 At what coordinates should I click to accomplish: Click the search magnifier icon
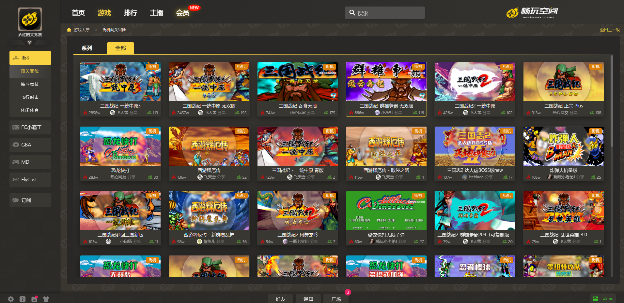click(x=352, y=13)
